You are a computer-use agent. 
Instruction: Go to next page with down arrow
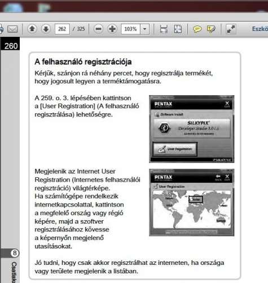46,29
